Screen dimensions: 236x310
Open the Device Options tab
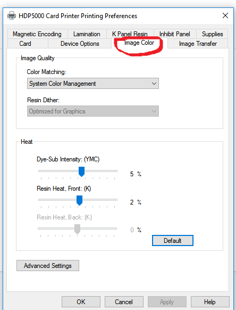point(80,44)
